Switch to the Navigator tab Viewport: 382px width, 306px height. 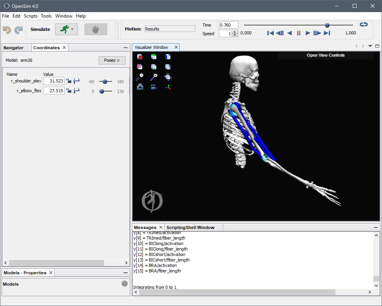pos(14,48)
